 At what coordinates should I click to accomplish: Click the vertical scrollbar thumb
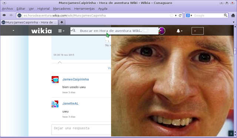pyautogui.click(x=235, y=51)
